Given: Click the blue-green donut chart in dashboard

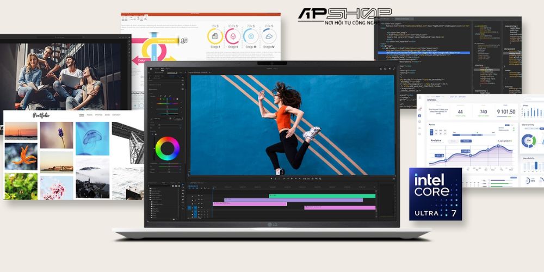Looking at the screenshot, I should click(529, 140).
